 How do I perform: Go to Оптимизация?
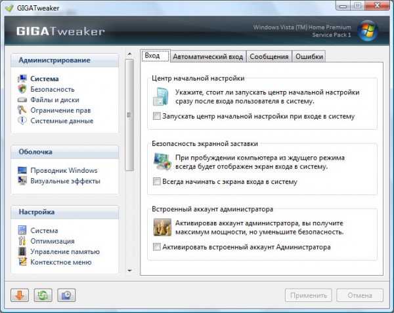(x=53, y=241)
